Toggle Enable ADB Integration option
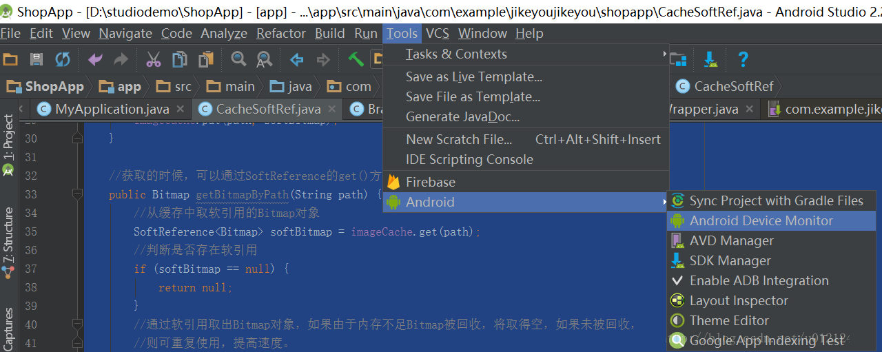882x352 pixels. pos(759,280)
